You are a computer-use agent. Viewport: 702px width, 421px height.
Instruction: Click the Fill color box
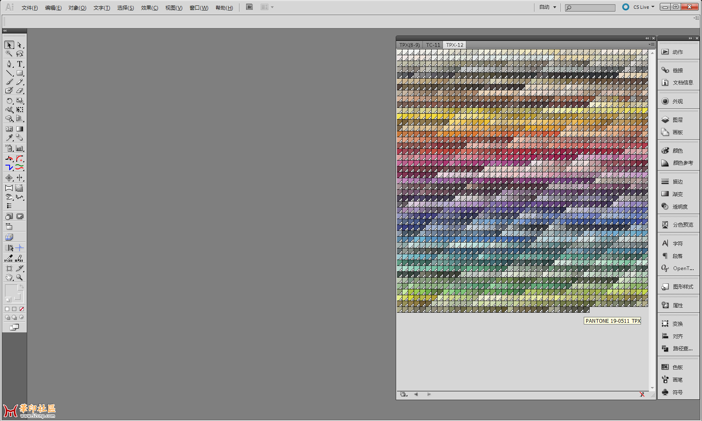[11, 291]
